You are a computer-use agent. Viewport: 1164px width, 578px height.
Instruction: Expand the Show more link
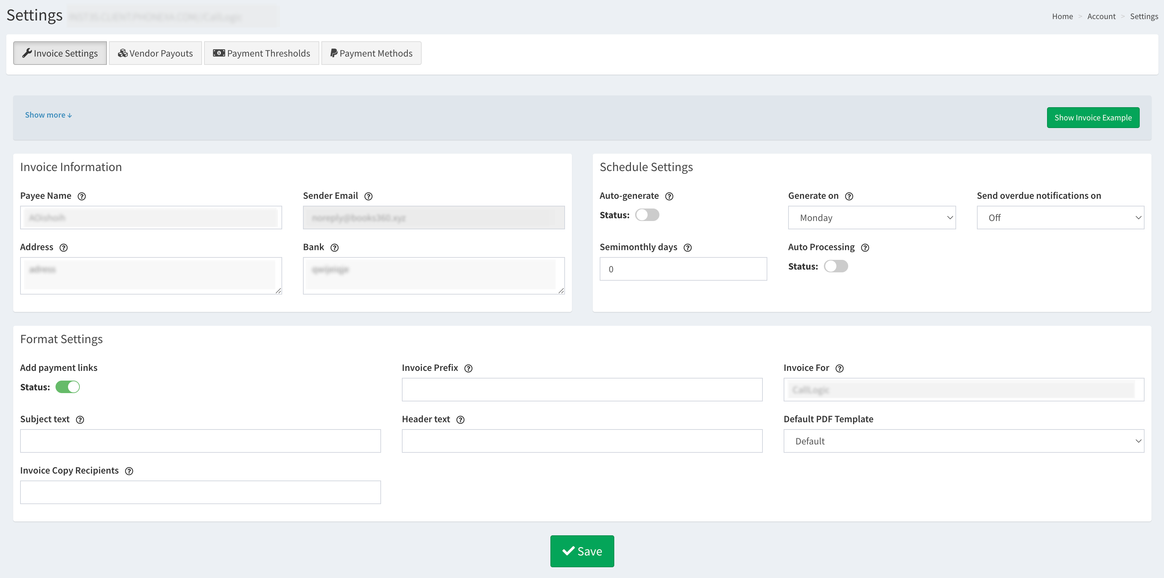coord(48,115)
